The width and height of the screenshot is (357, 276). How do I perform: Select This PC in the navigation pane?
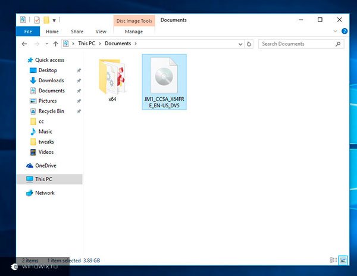click(x=49, y=179)
